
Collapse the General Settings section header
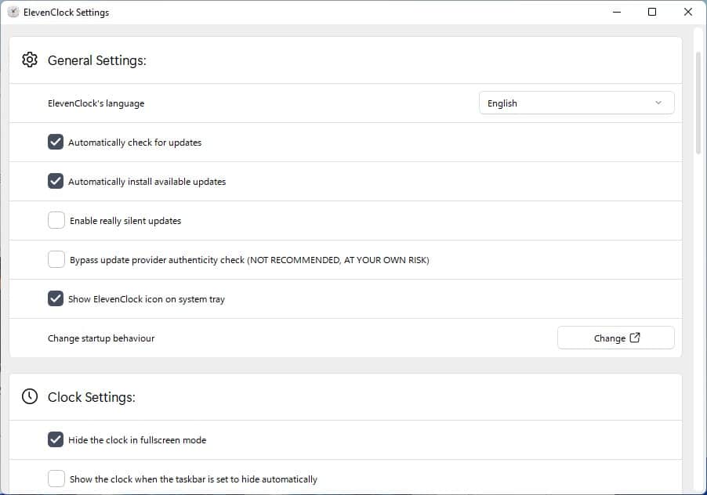(345, 60)
